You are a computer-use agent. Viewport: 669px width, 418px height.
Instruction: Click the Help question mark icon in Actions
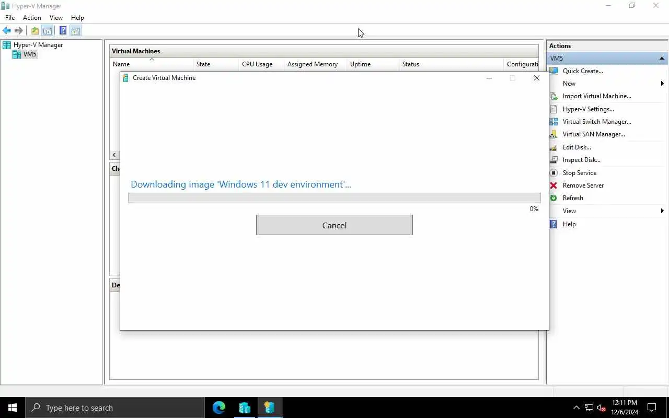point(553,224)
